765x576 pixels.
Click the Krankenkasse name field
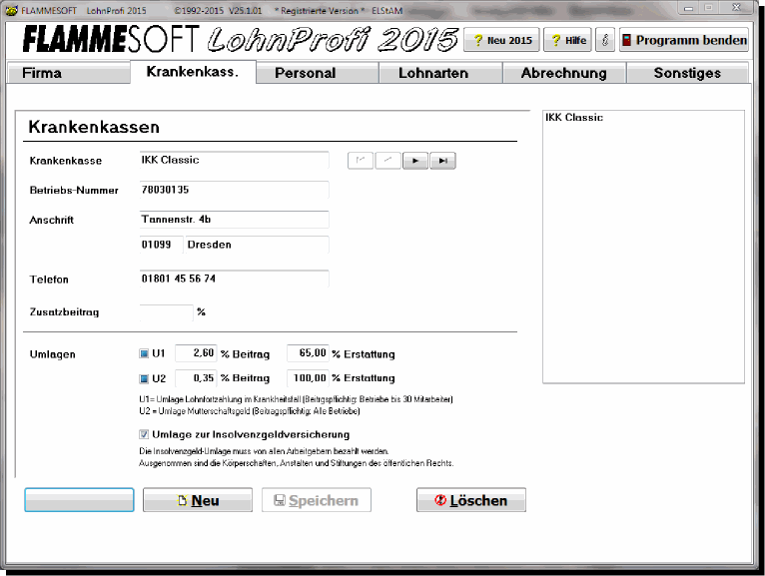(234, 160)
